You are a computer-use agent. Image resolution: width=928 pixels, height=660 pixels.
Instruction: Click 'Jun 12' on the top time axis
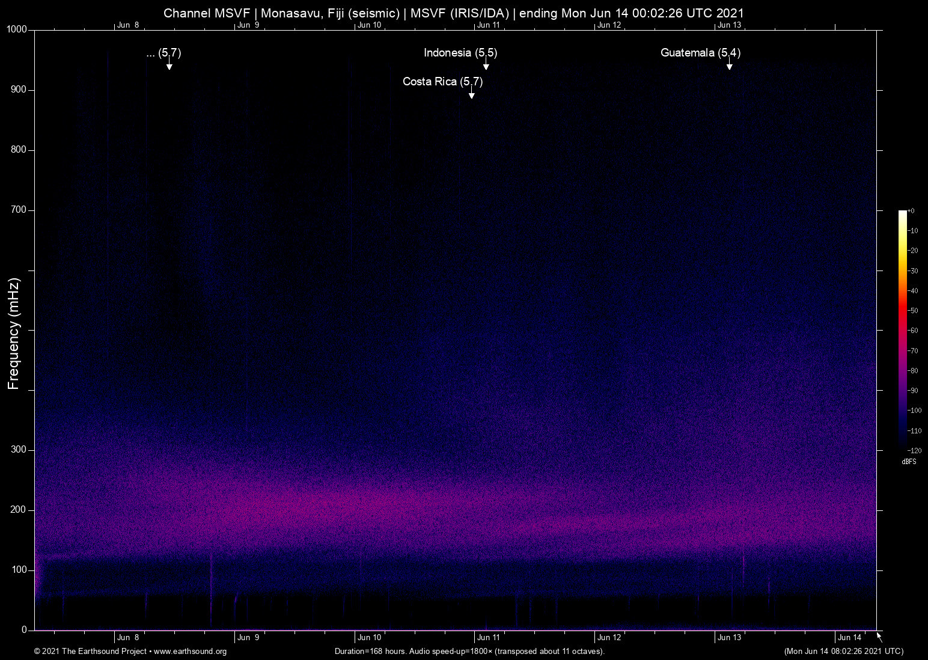coord(609,25)
